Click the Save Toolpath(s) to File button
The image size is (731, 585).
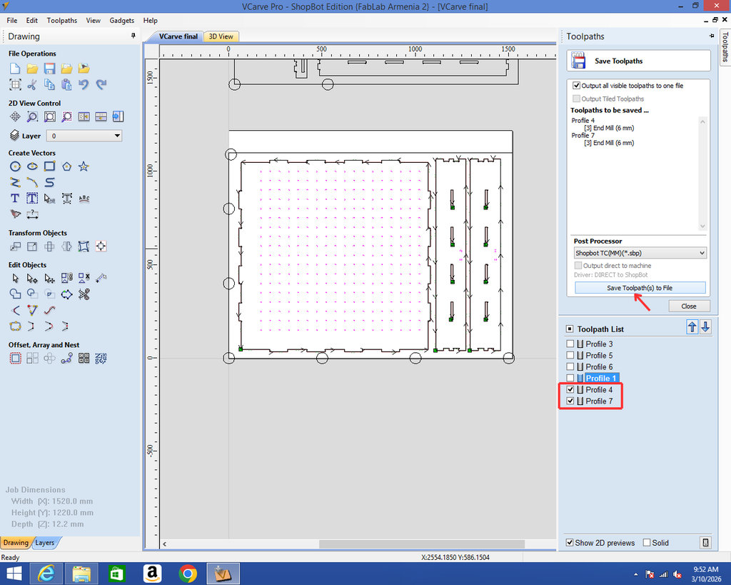click(x=640, y=288)
